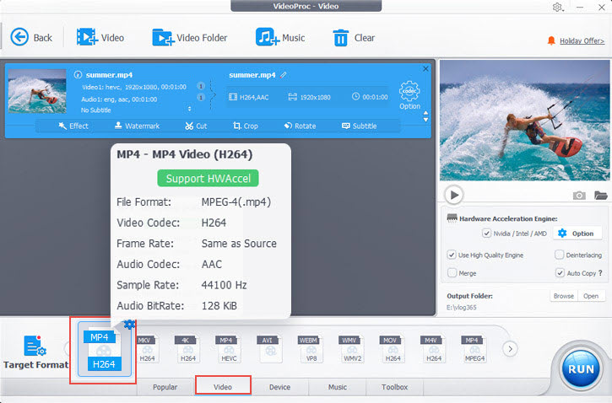The width and height of the screenshot is (612, 403).
Task: Remove summer.mp4 item with X
Action: (425, 68)
